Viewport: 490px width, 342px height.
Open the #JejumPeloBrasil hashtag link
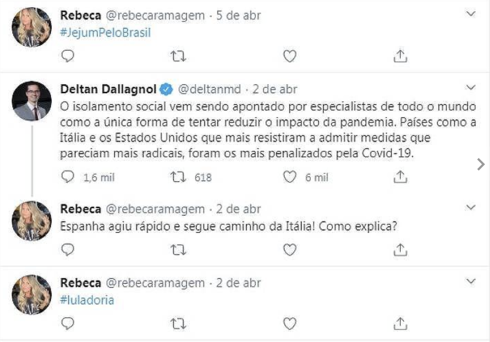[x=105, y=33]
